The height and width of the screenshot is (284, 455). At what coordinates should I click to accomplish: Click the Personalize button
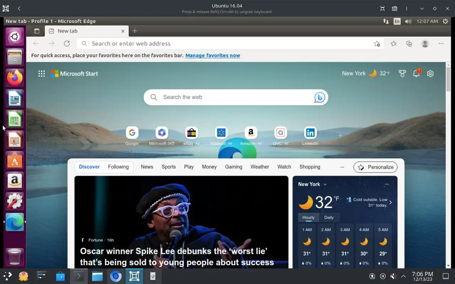375,167
